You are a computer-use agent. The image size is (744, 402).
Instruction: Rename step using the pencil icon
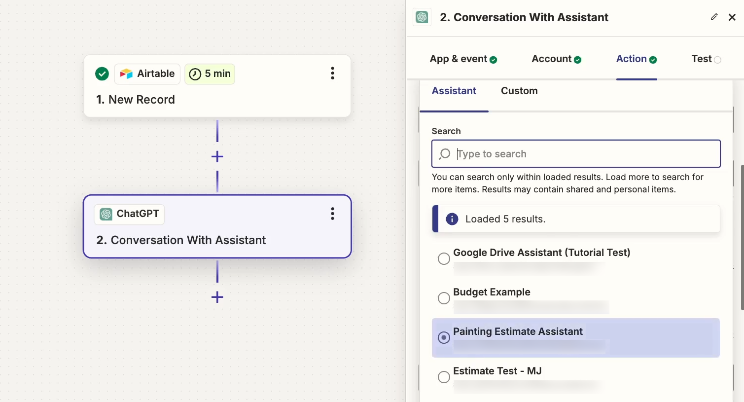[714, 17]
